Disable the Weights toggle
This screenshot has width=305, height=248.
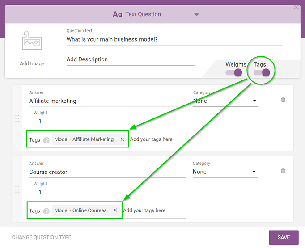(x=234, y=73)
